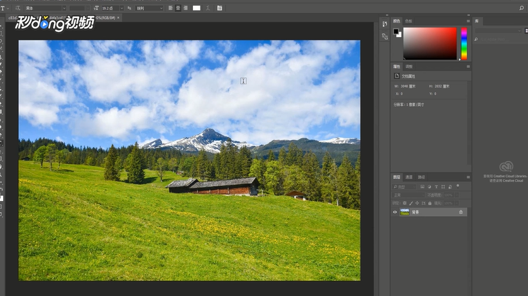Left align text
Viewport: 528px width, 296px height.
coord(171,8)
